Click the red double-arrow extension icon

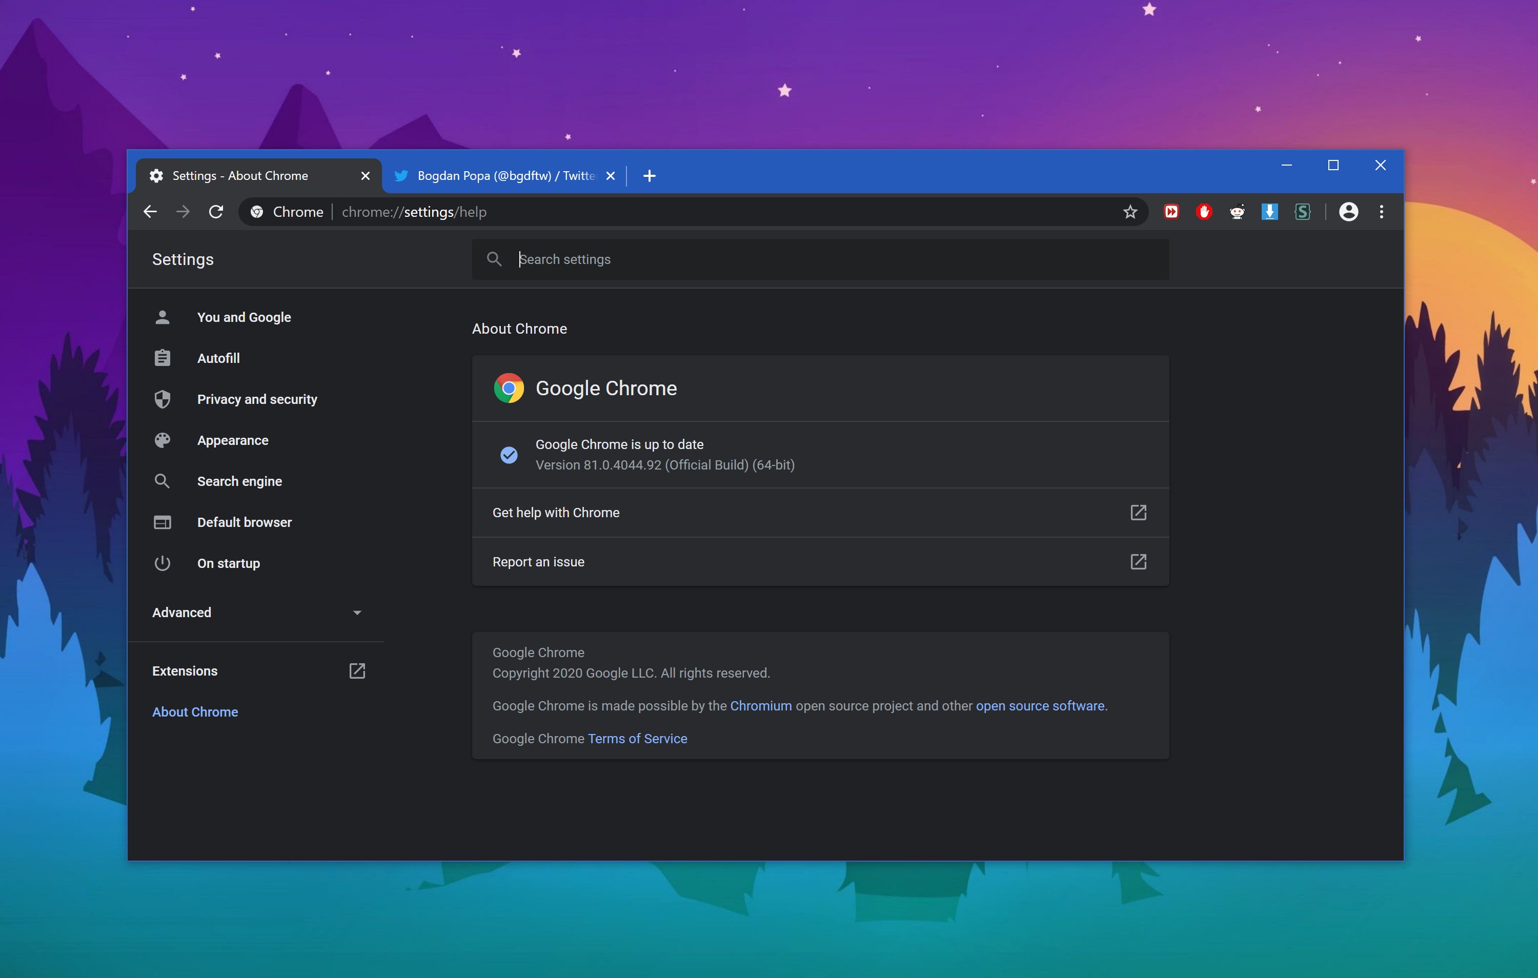click(1171, 212)
